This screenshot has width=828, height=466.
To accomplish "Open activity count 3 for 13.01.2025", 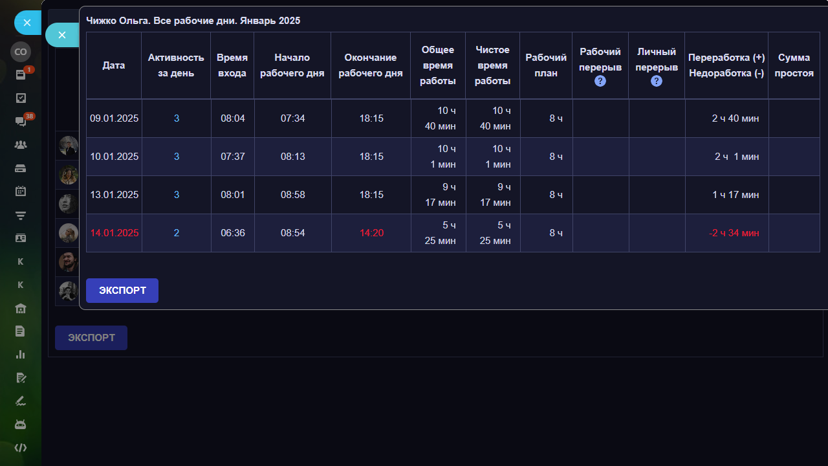I will (177, 195).
